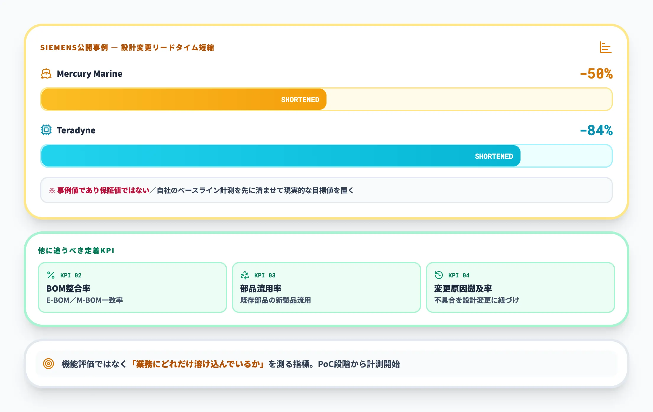
Task: Click the 不具合を設計変更に紐づけ description
Action: tap(476, 300)
